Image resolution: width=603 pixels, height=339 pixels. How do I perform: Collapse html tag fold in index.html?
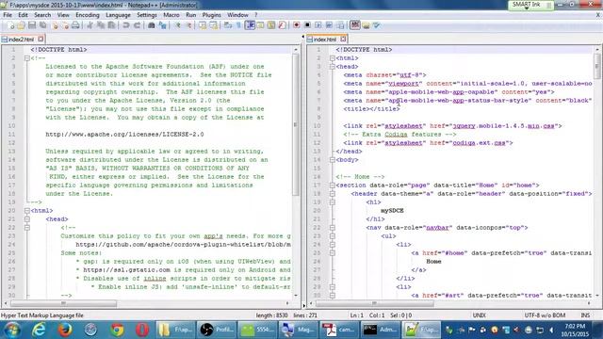pos(333,58)
